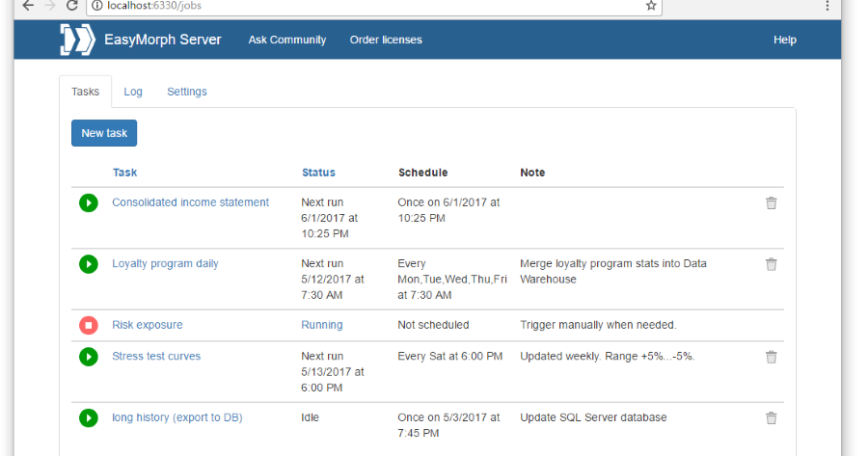Go to Order licenses page
The width and height of the screenshot is (868, 456).
pyautogui.click(x=386, y=40)
